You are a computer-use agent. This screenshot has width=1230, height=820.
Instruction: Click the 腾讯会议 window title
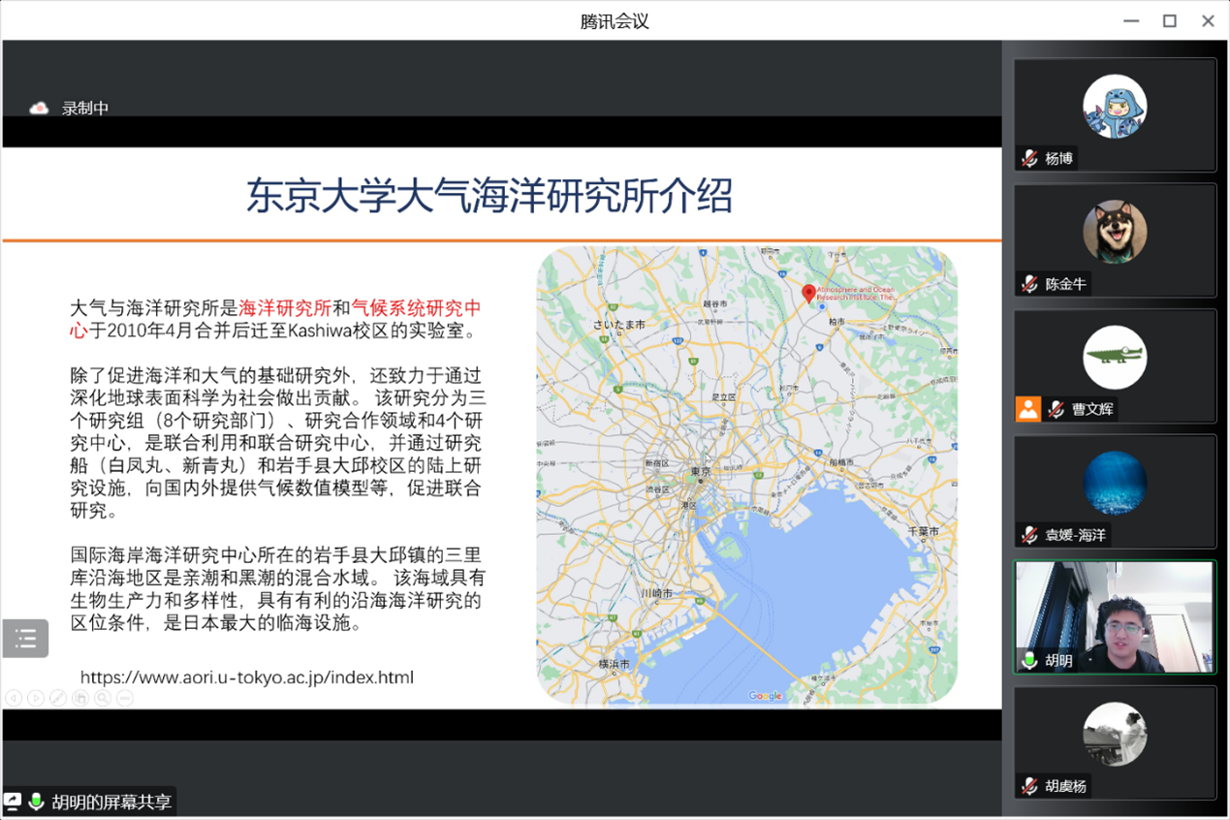pos(615,21)
